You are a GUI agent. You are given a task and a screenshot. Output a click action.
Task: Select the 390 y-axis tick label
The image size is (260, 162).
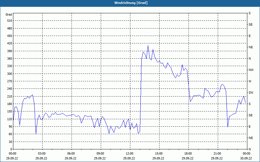pos(10,51)
